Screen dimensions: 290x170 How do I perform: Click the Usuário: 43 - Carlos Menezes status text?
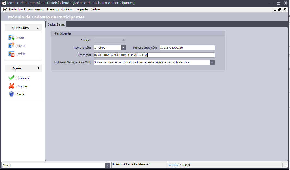[x=131, y=164]
